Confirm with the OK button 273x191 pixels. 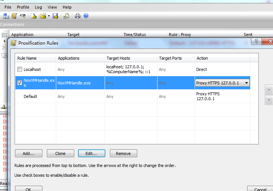28,189
